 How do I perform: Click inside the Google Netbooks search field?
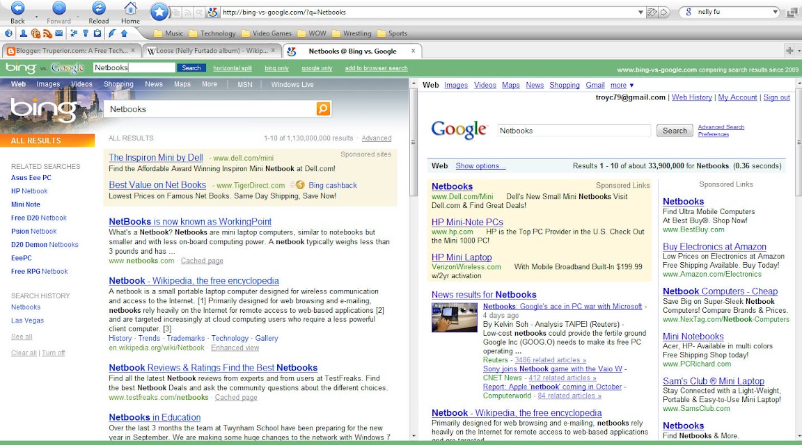pyautogui.click(x=574, y=131)
